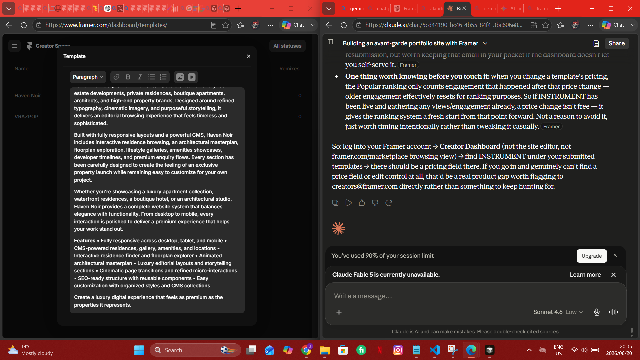Apply numbered list in template editor
This screenshot has height=360, width=640.
163,77
